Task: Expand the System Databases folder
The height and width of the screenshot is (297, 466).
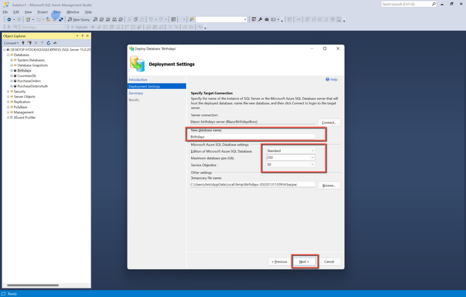Action: click(12, 60)
